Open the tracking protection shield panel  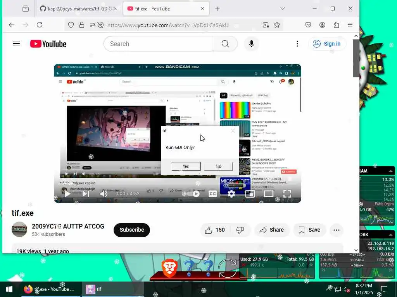point(71,25)
